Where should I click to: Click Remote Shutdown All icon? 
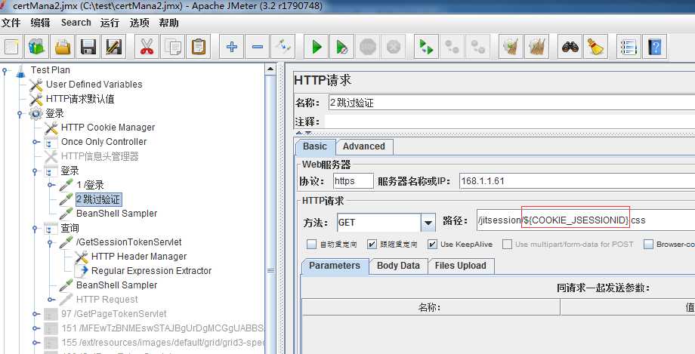[477, 47]
